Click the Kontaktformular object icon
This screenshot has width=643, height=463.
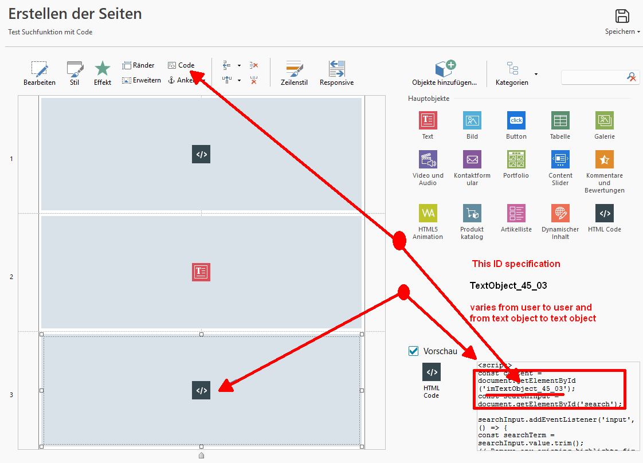pos(472,159)
